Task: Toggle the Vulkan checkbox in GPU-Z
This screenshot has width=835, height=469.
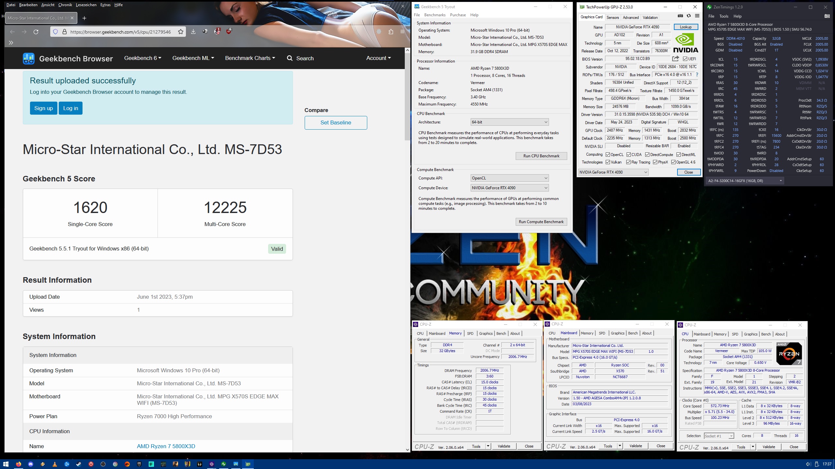Action: pyautogui.click(x=608, y=162)
